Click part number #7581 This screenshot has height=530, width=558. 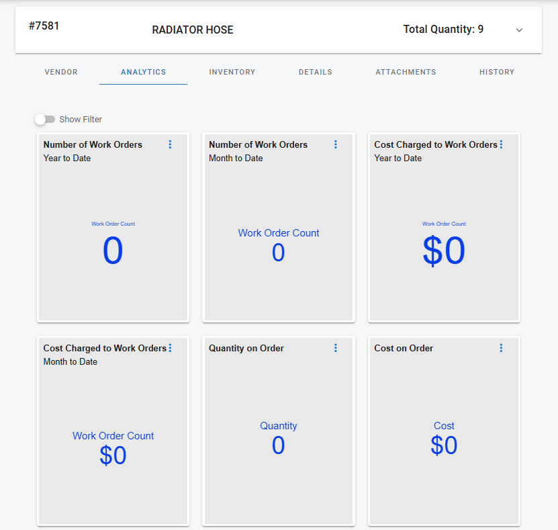44,26
